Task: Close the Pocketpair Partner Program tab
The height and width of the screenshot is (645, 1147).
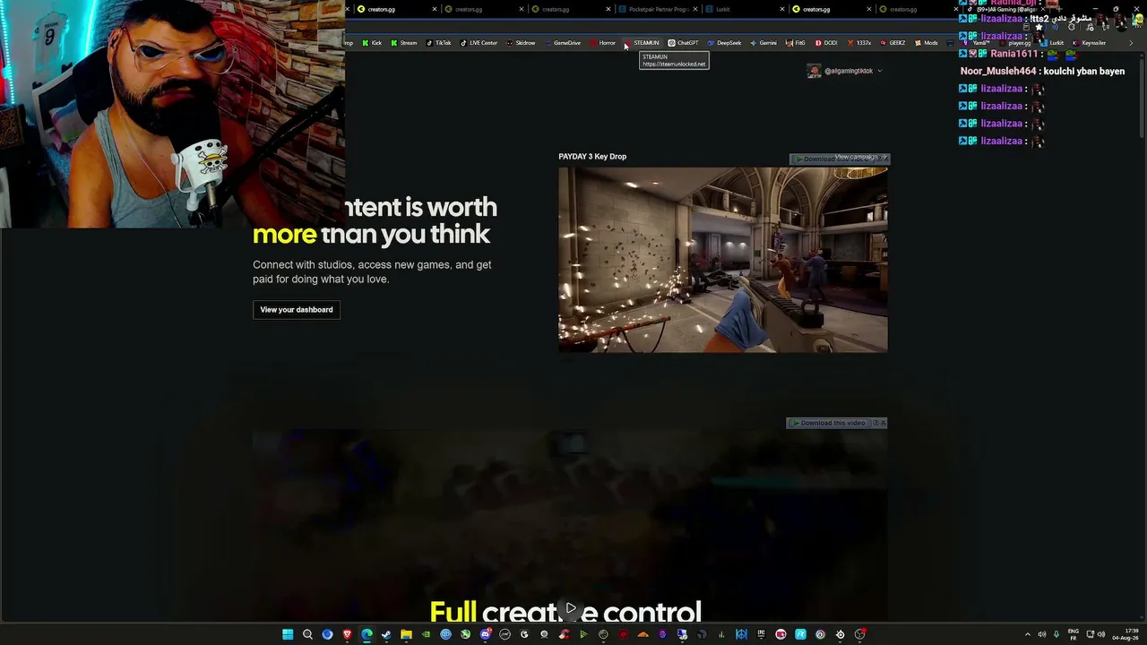Action: [x=695, y=9]
